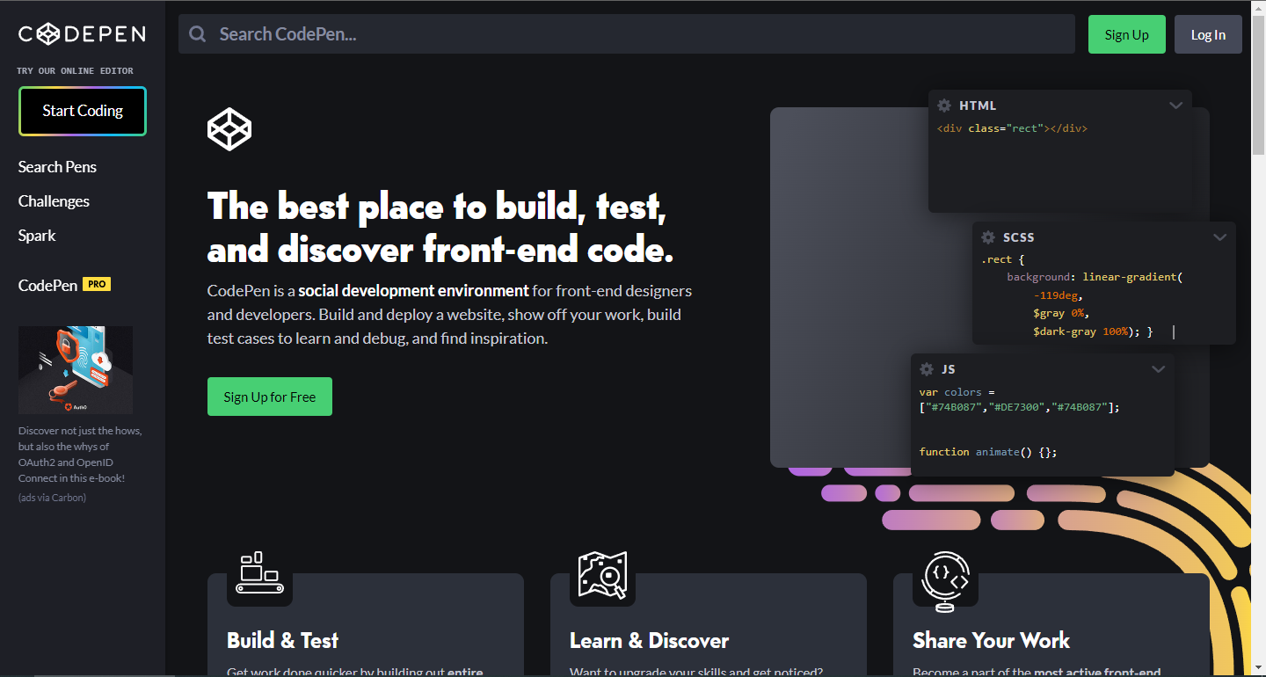Click the ads via Carbon link

[52, 498]
